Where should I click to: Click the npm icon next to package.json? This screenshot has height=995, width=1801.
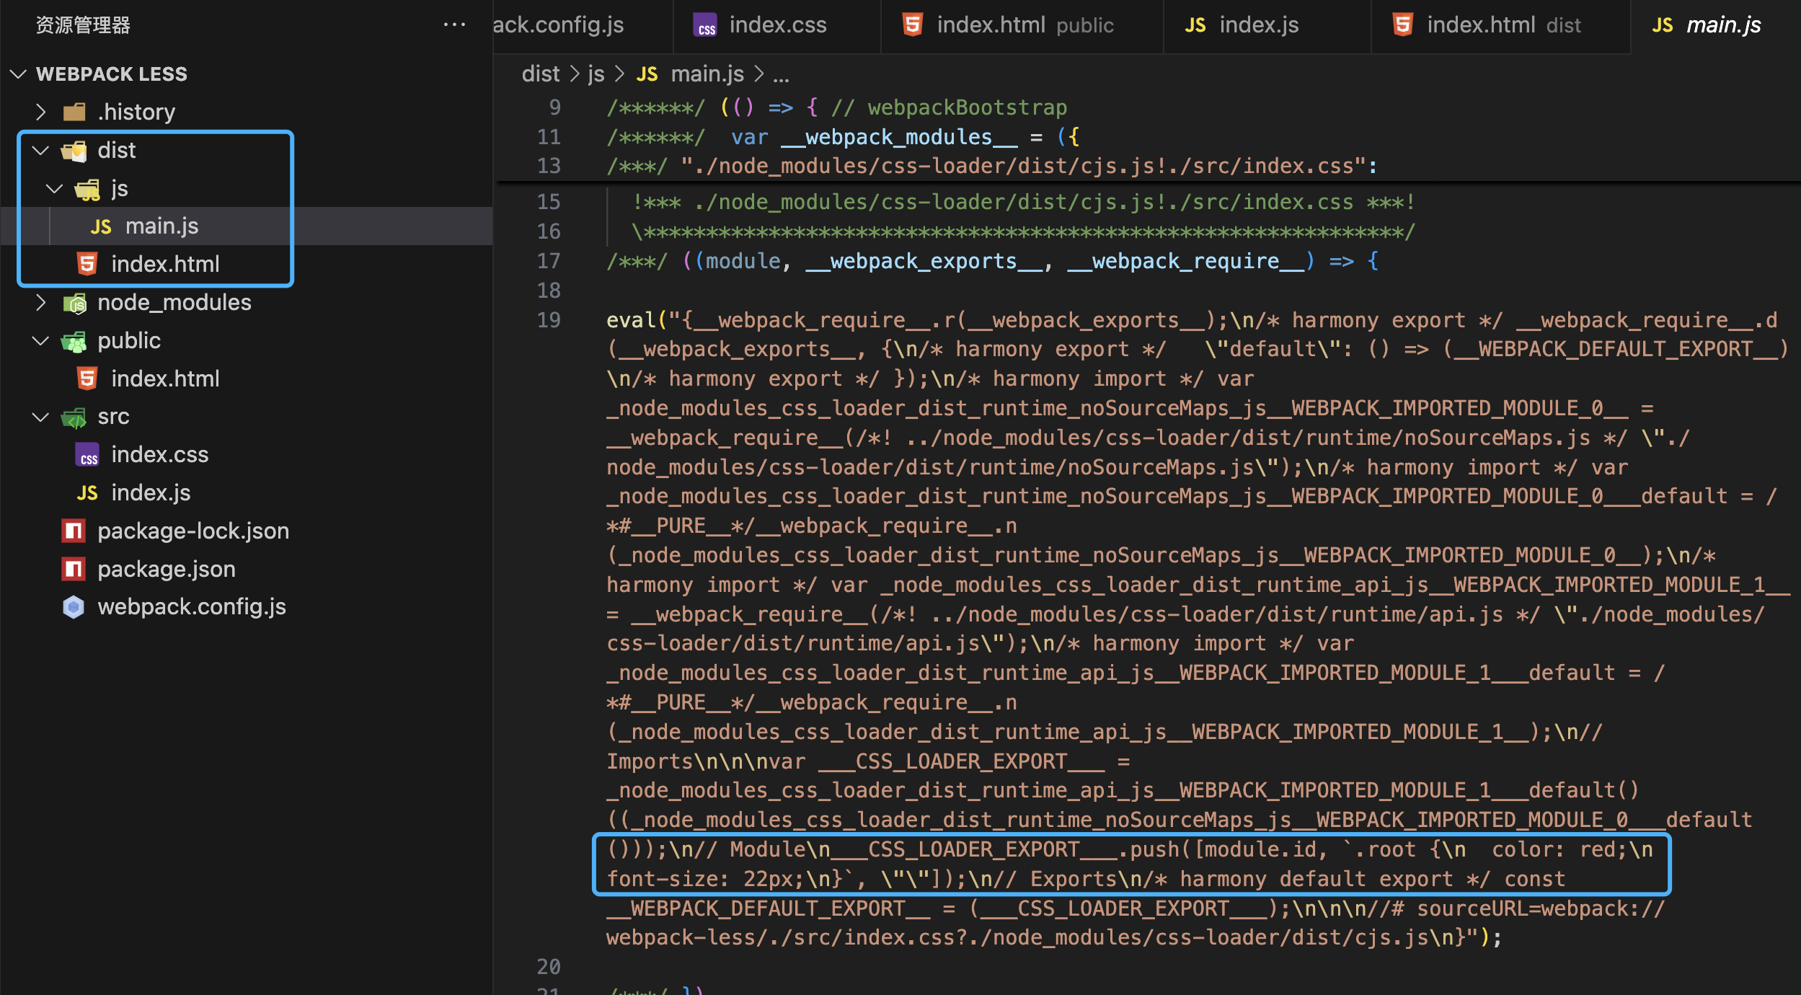(x=73, y=568)
